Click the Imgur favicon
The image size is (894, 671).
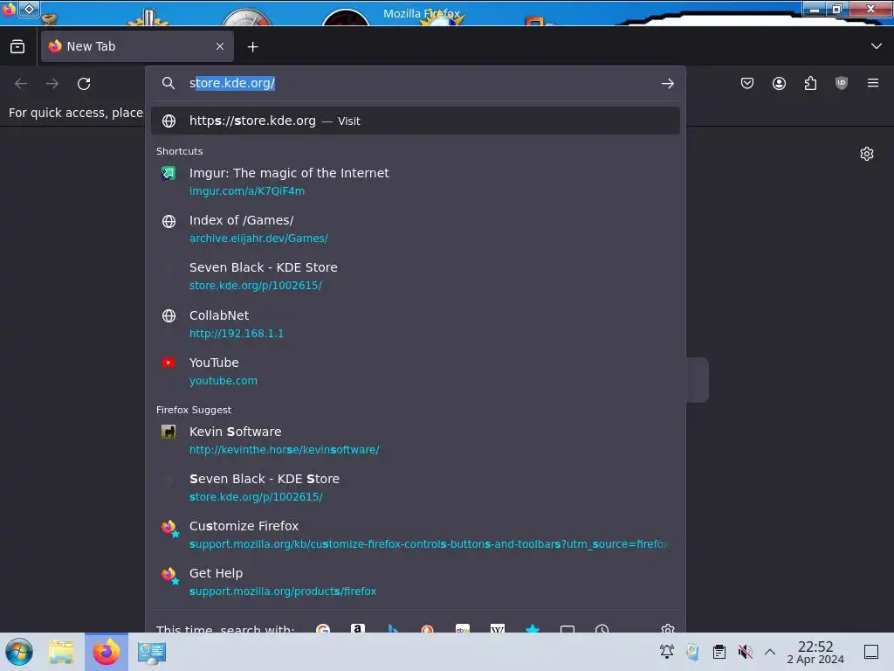[x=168, y=173]
